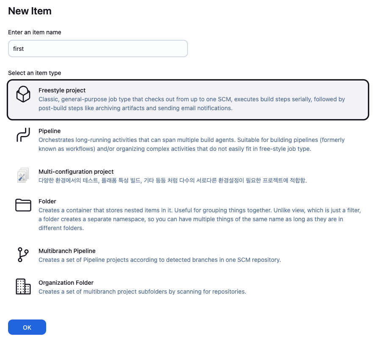The width and height of the screenshot is (381, 339).
Task: Click the Folder icon
Action: point(23,205)
